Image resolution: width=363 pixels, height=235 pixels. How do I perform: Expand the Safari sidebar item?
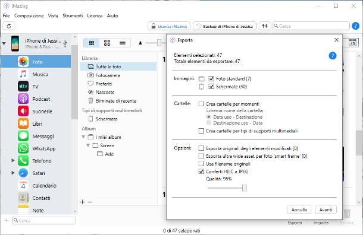[x=13, y=173]
